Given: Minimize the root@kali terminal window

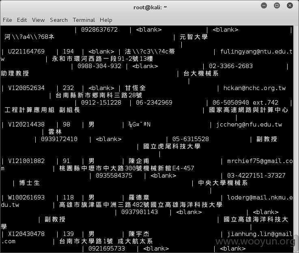Looking at the screenshot, I should (264, 6).
